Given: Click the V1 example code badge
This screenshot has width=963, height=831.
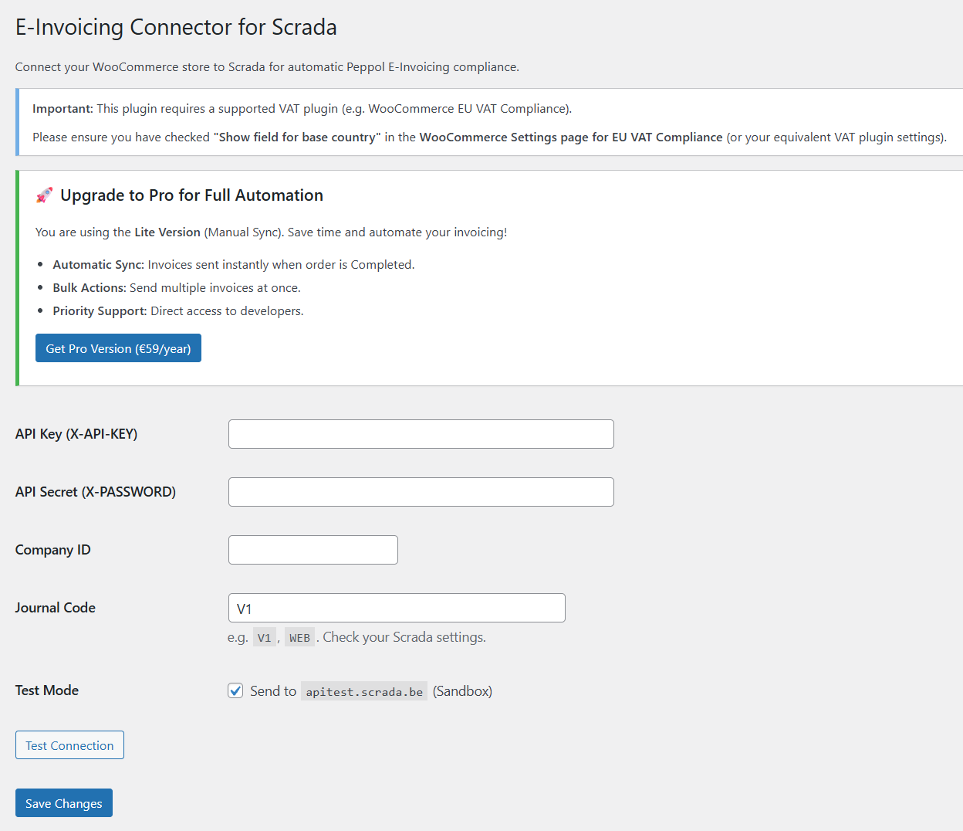Looking at the screenshot, I should pyautogui.click(x=264, y=636).
